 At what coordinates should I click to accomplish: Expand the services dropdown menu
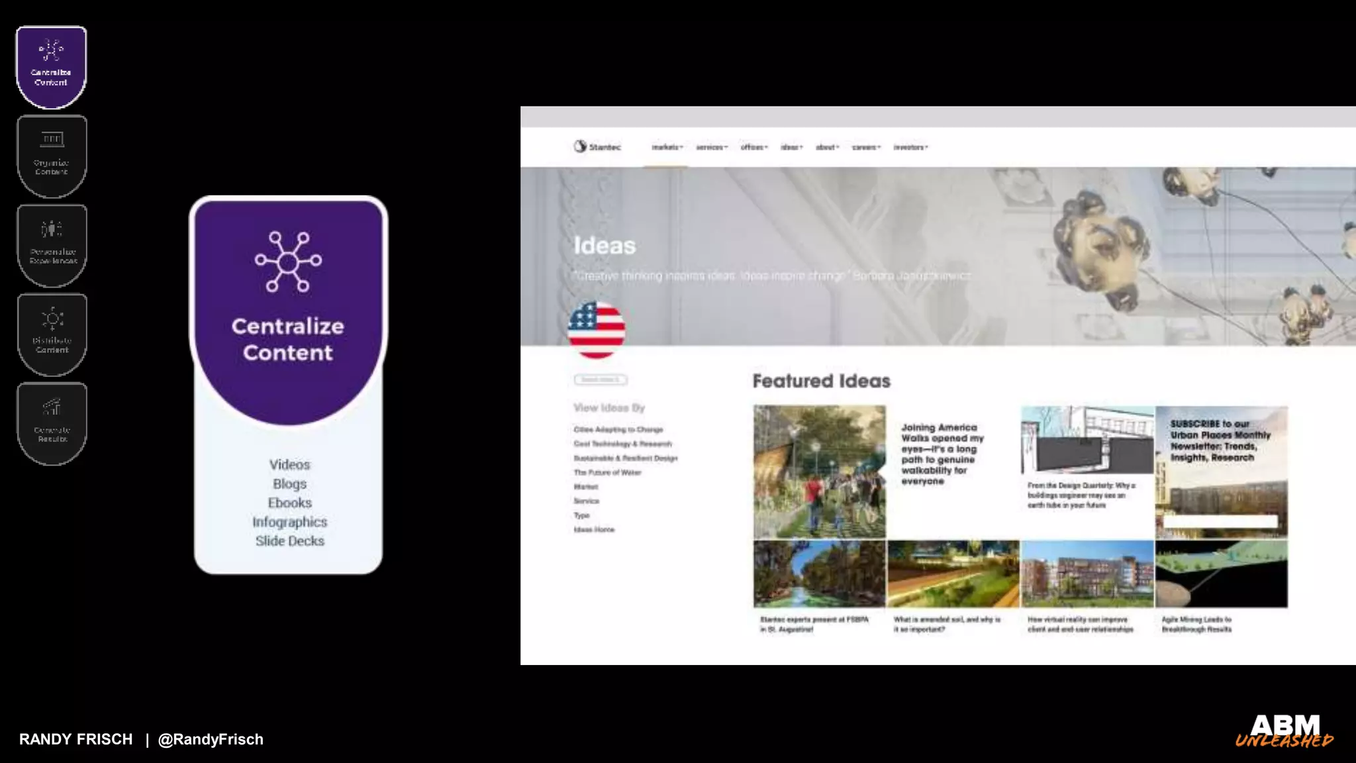712,147
